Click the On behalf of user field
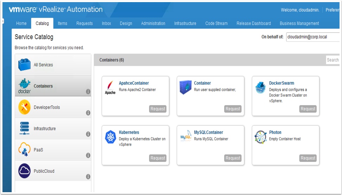The width and height of the screenshot is (342, 195). pyautogui.click(x=313, y=37)
